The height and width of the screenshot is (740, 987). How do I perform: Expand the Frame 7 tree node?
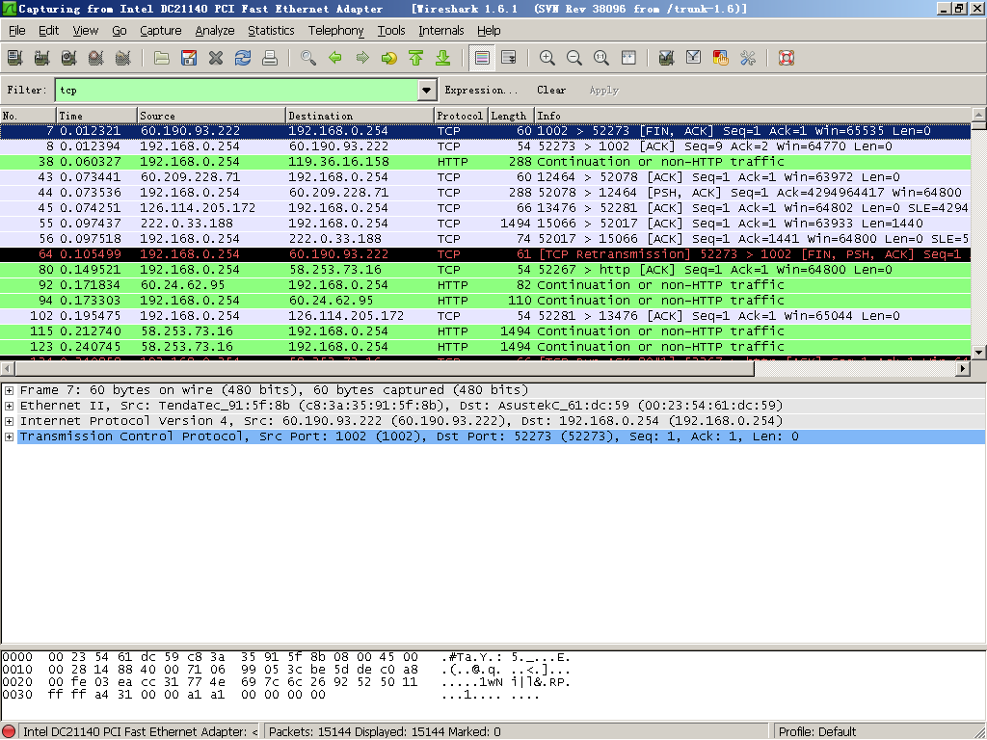click(x=9, y=391)
